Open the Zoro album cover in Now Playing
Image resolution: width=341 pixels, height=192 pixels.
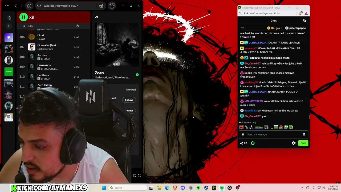coord(116,45)
